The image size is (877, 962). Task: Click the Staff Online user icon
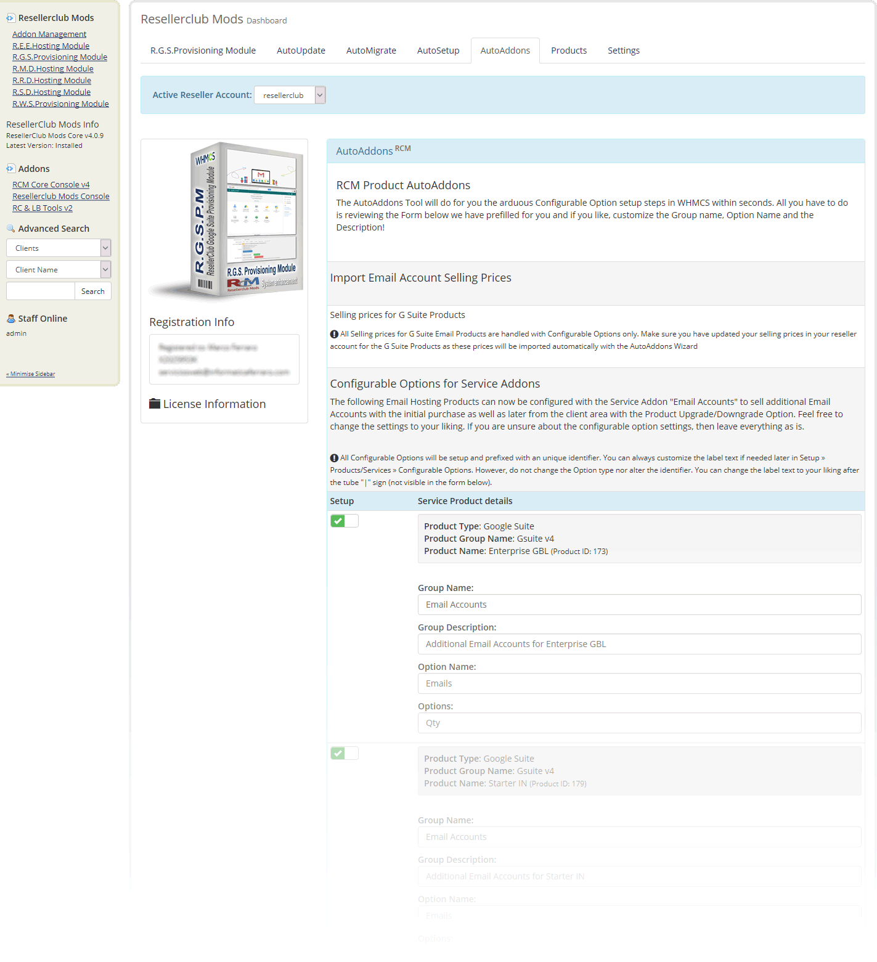click(x=10, y=319)
